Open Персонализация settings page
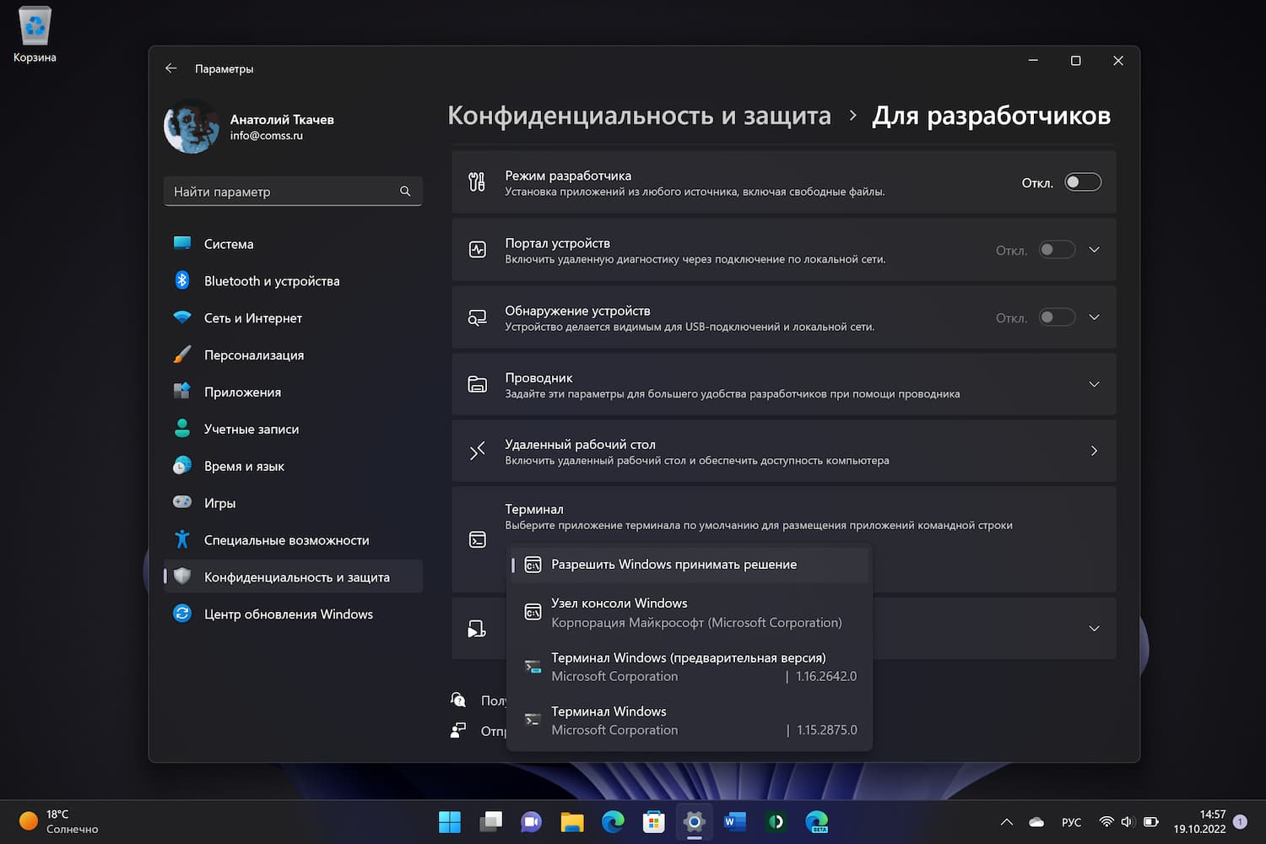1266x844 pixels. tap(253, 355)
